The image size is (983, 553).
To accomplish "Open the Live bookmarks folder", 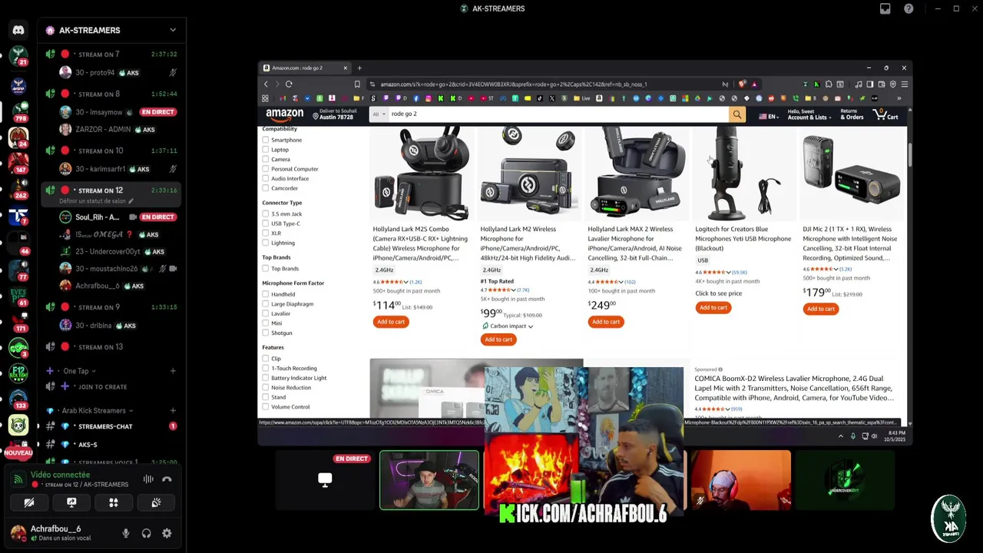I will point(583,98).
